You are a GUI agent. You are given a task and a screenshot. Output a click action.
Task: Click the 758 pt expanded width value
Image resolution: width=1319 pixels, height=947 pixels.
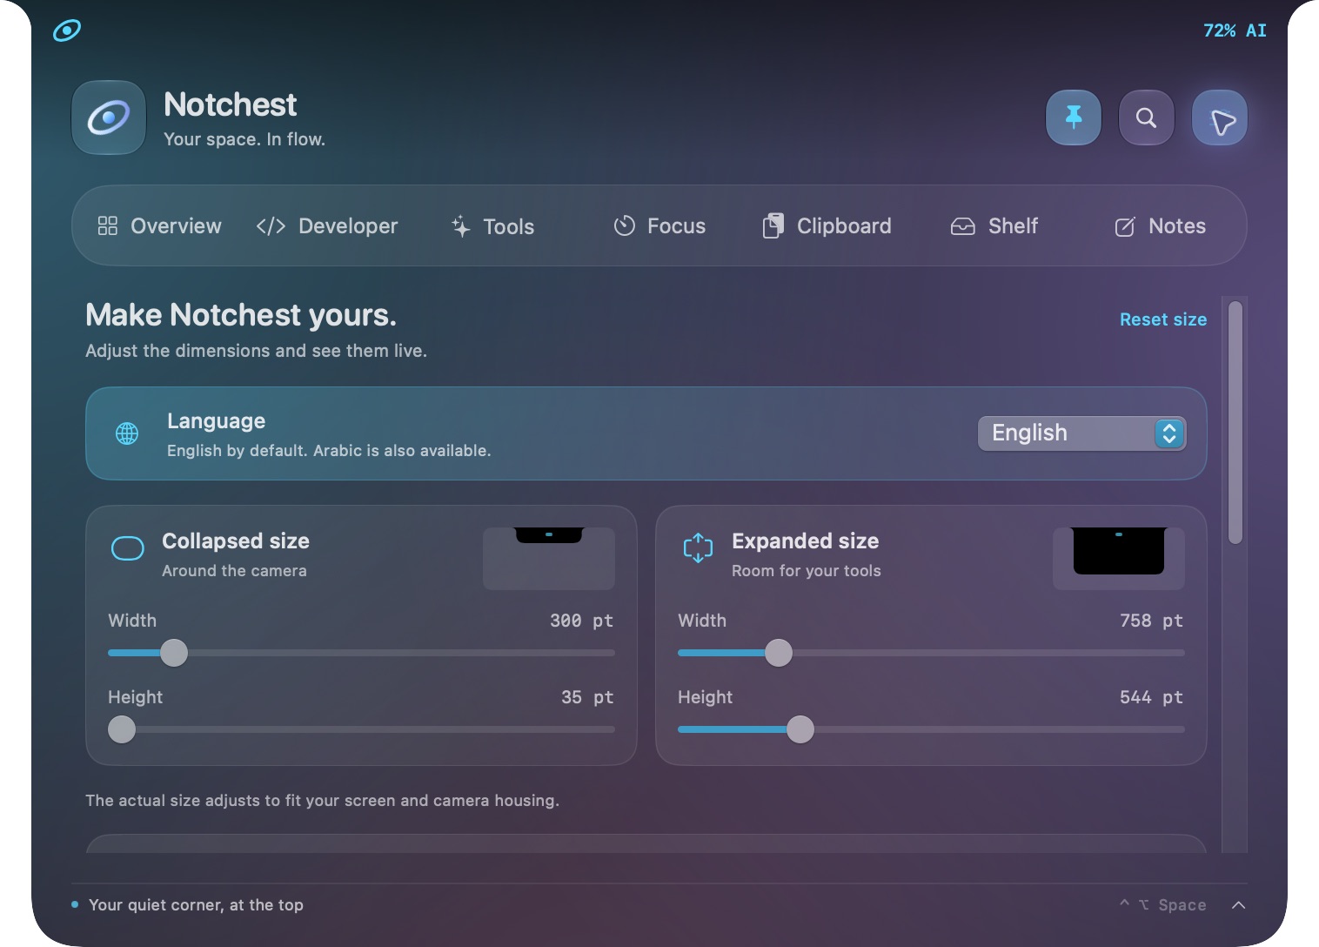[x=1151, y=621]
